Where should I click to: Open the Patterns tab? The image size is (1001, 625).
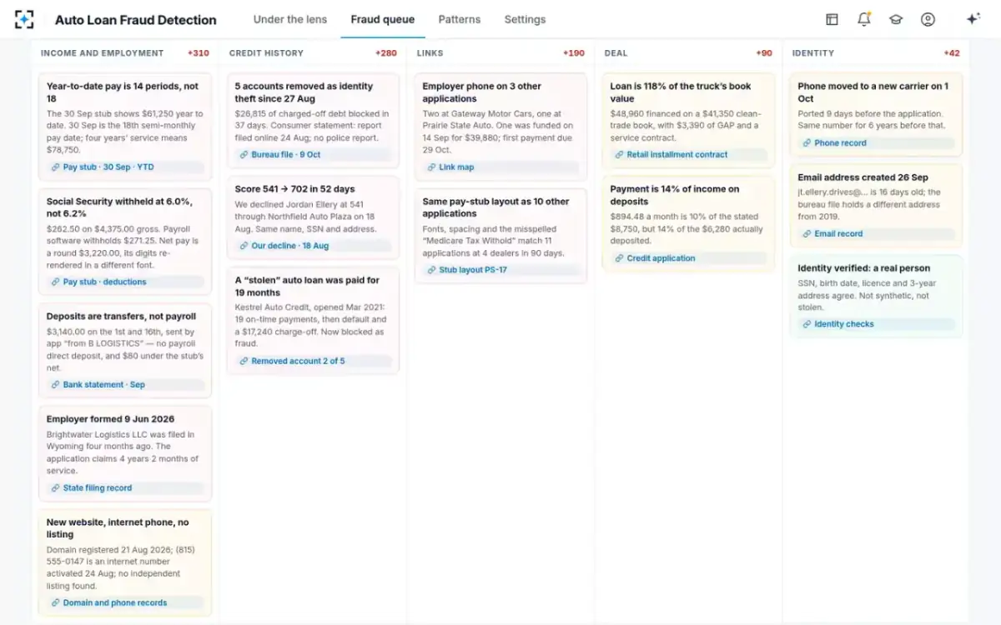click(460, 19)
